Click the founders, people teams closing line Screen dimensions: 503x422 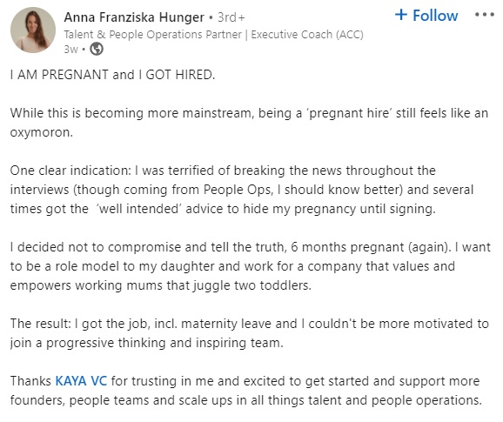(x=246, y=400)
